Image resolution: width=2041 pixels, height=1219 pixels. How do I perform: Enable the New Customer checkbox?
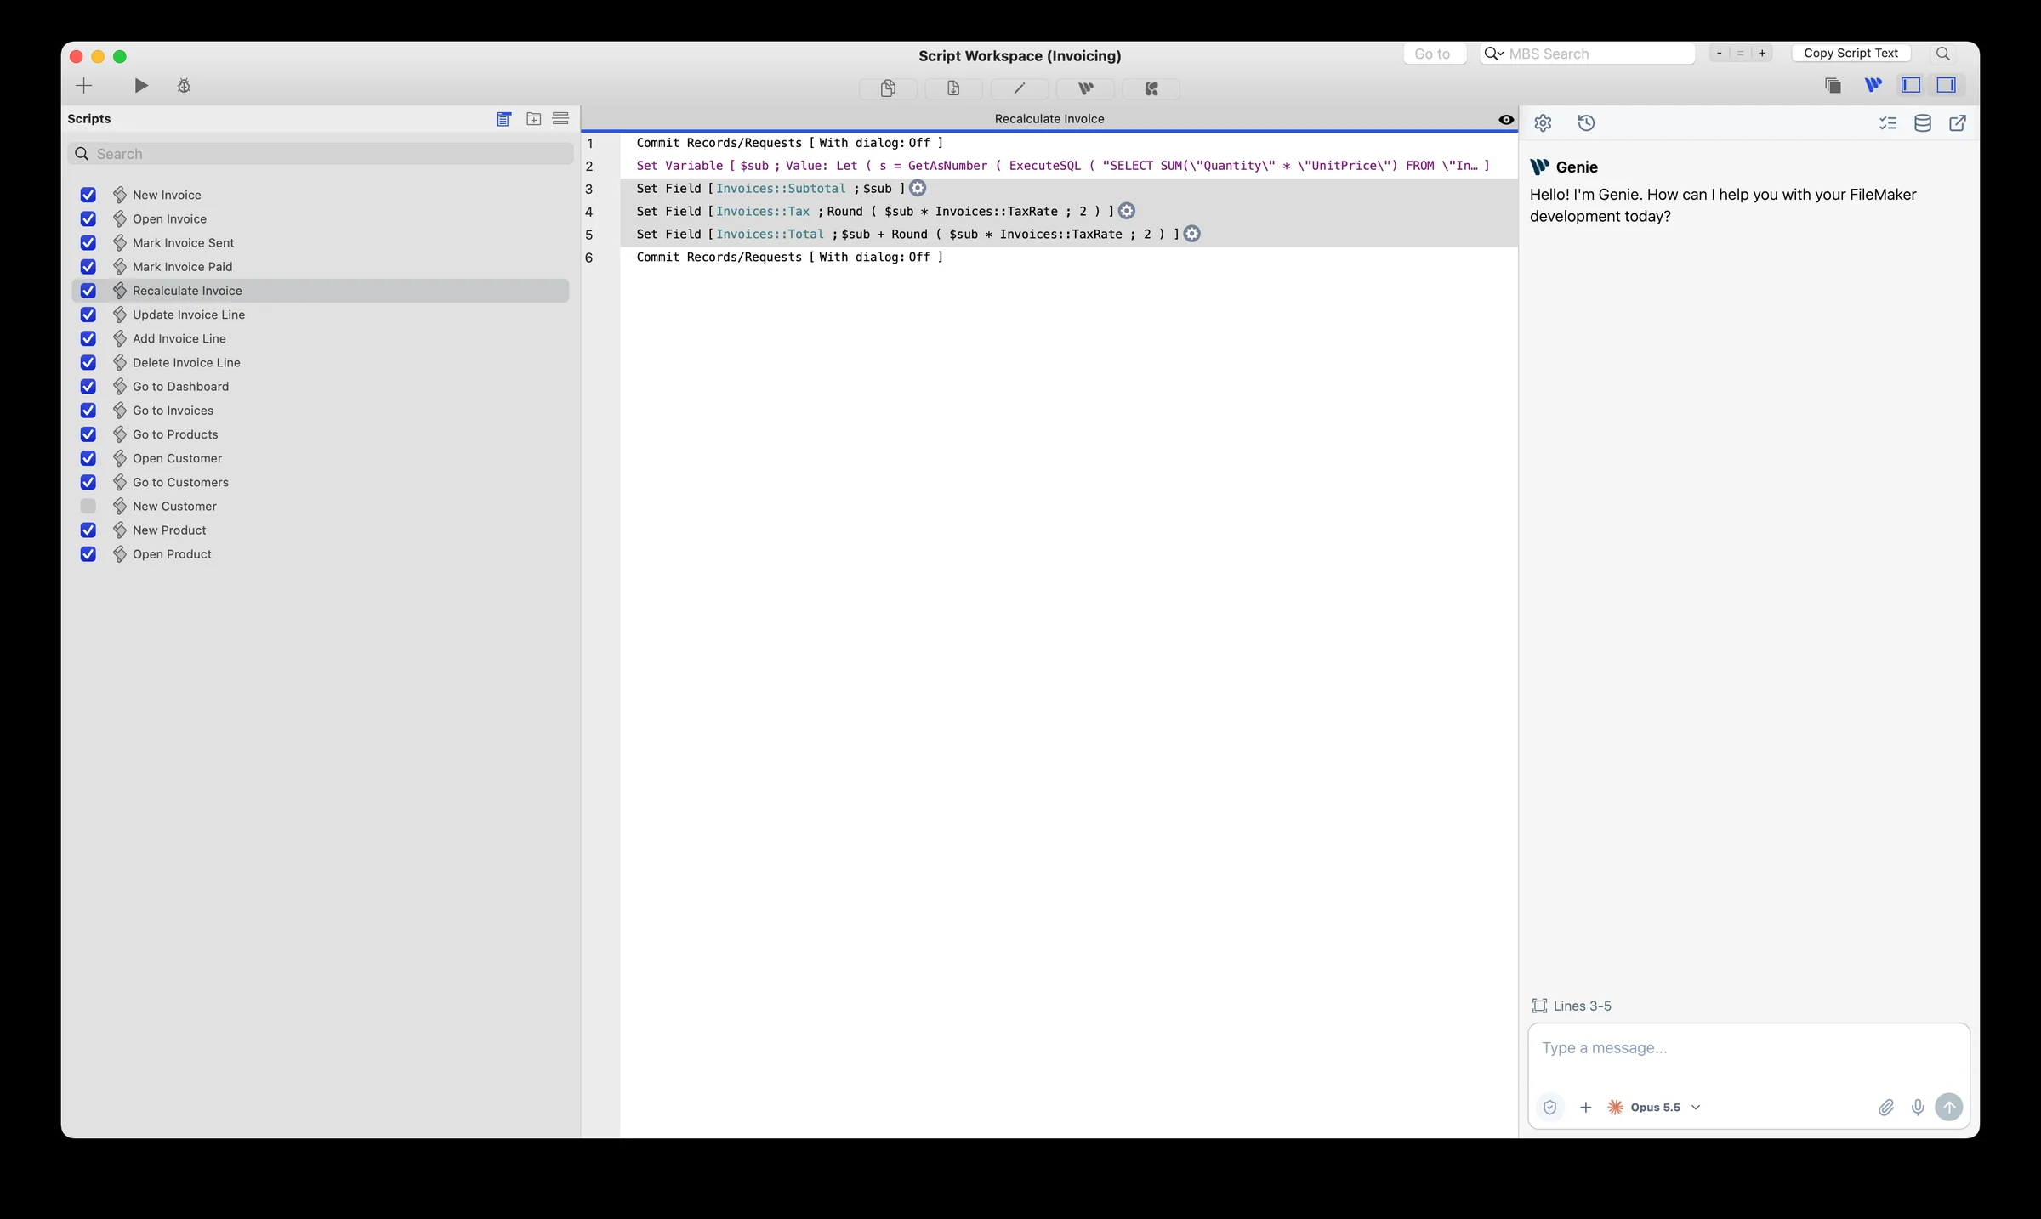(x=88, y=506)
